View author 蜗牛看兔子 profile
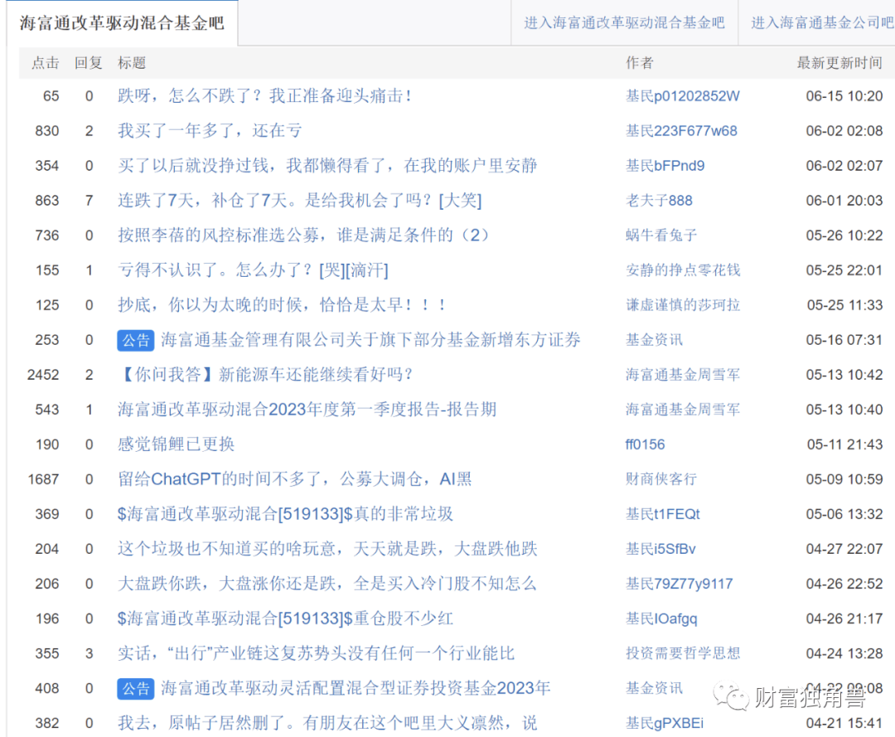 [661, 235]
